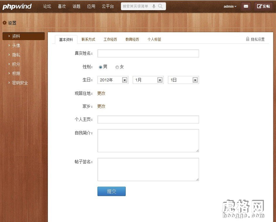276x222 pixels.
Task: Click the gear icon beside 设置
Action: (5, 23)
